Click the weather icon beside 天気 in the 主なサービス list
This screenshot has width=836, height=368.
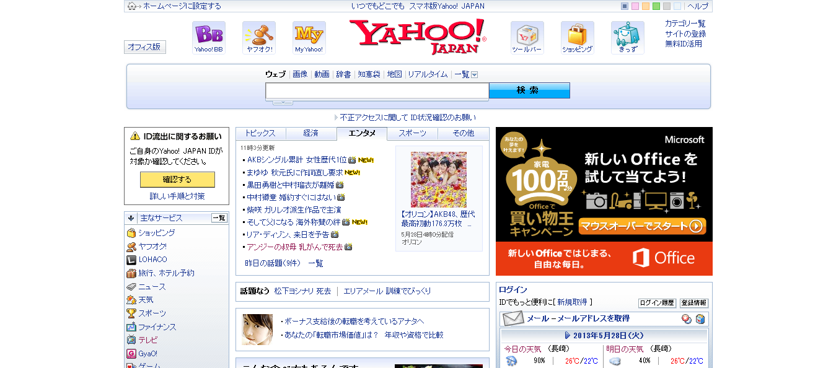point(131,300)
